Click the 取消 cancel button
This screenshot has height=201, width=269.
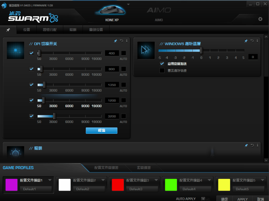260,199
